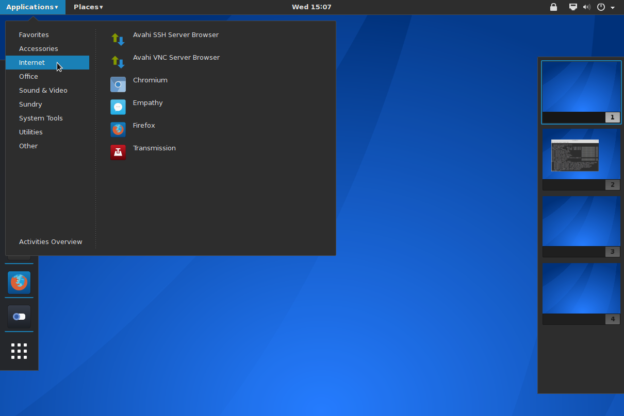Start the Empathy messaging app
The width and height of the screenshot is (624, 416).
tap(147, 102)
